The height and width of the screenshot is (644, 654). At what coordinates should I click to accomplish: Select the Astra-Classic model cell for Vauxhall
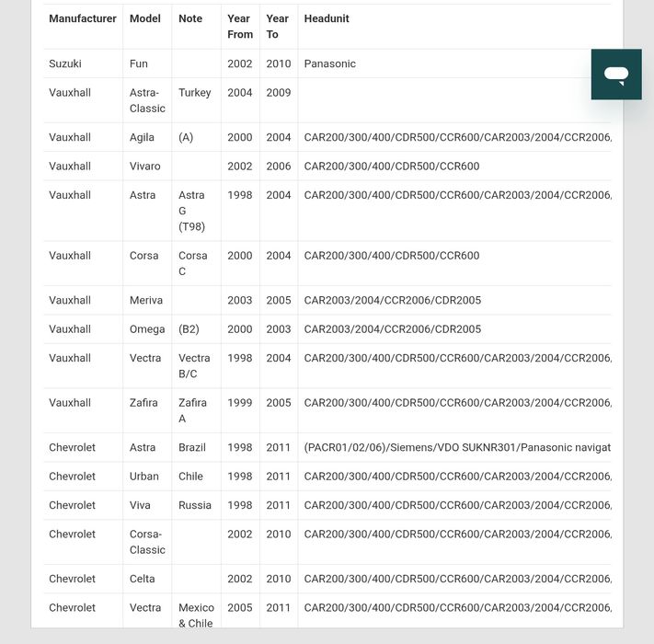point(147,100)
